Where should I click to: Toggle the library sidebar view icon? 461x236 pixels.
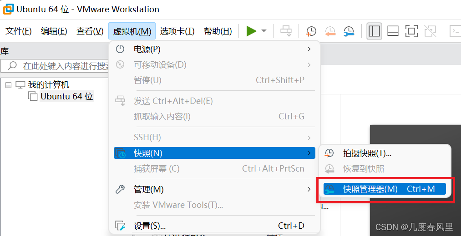pos(374,31)
